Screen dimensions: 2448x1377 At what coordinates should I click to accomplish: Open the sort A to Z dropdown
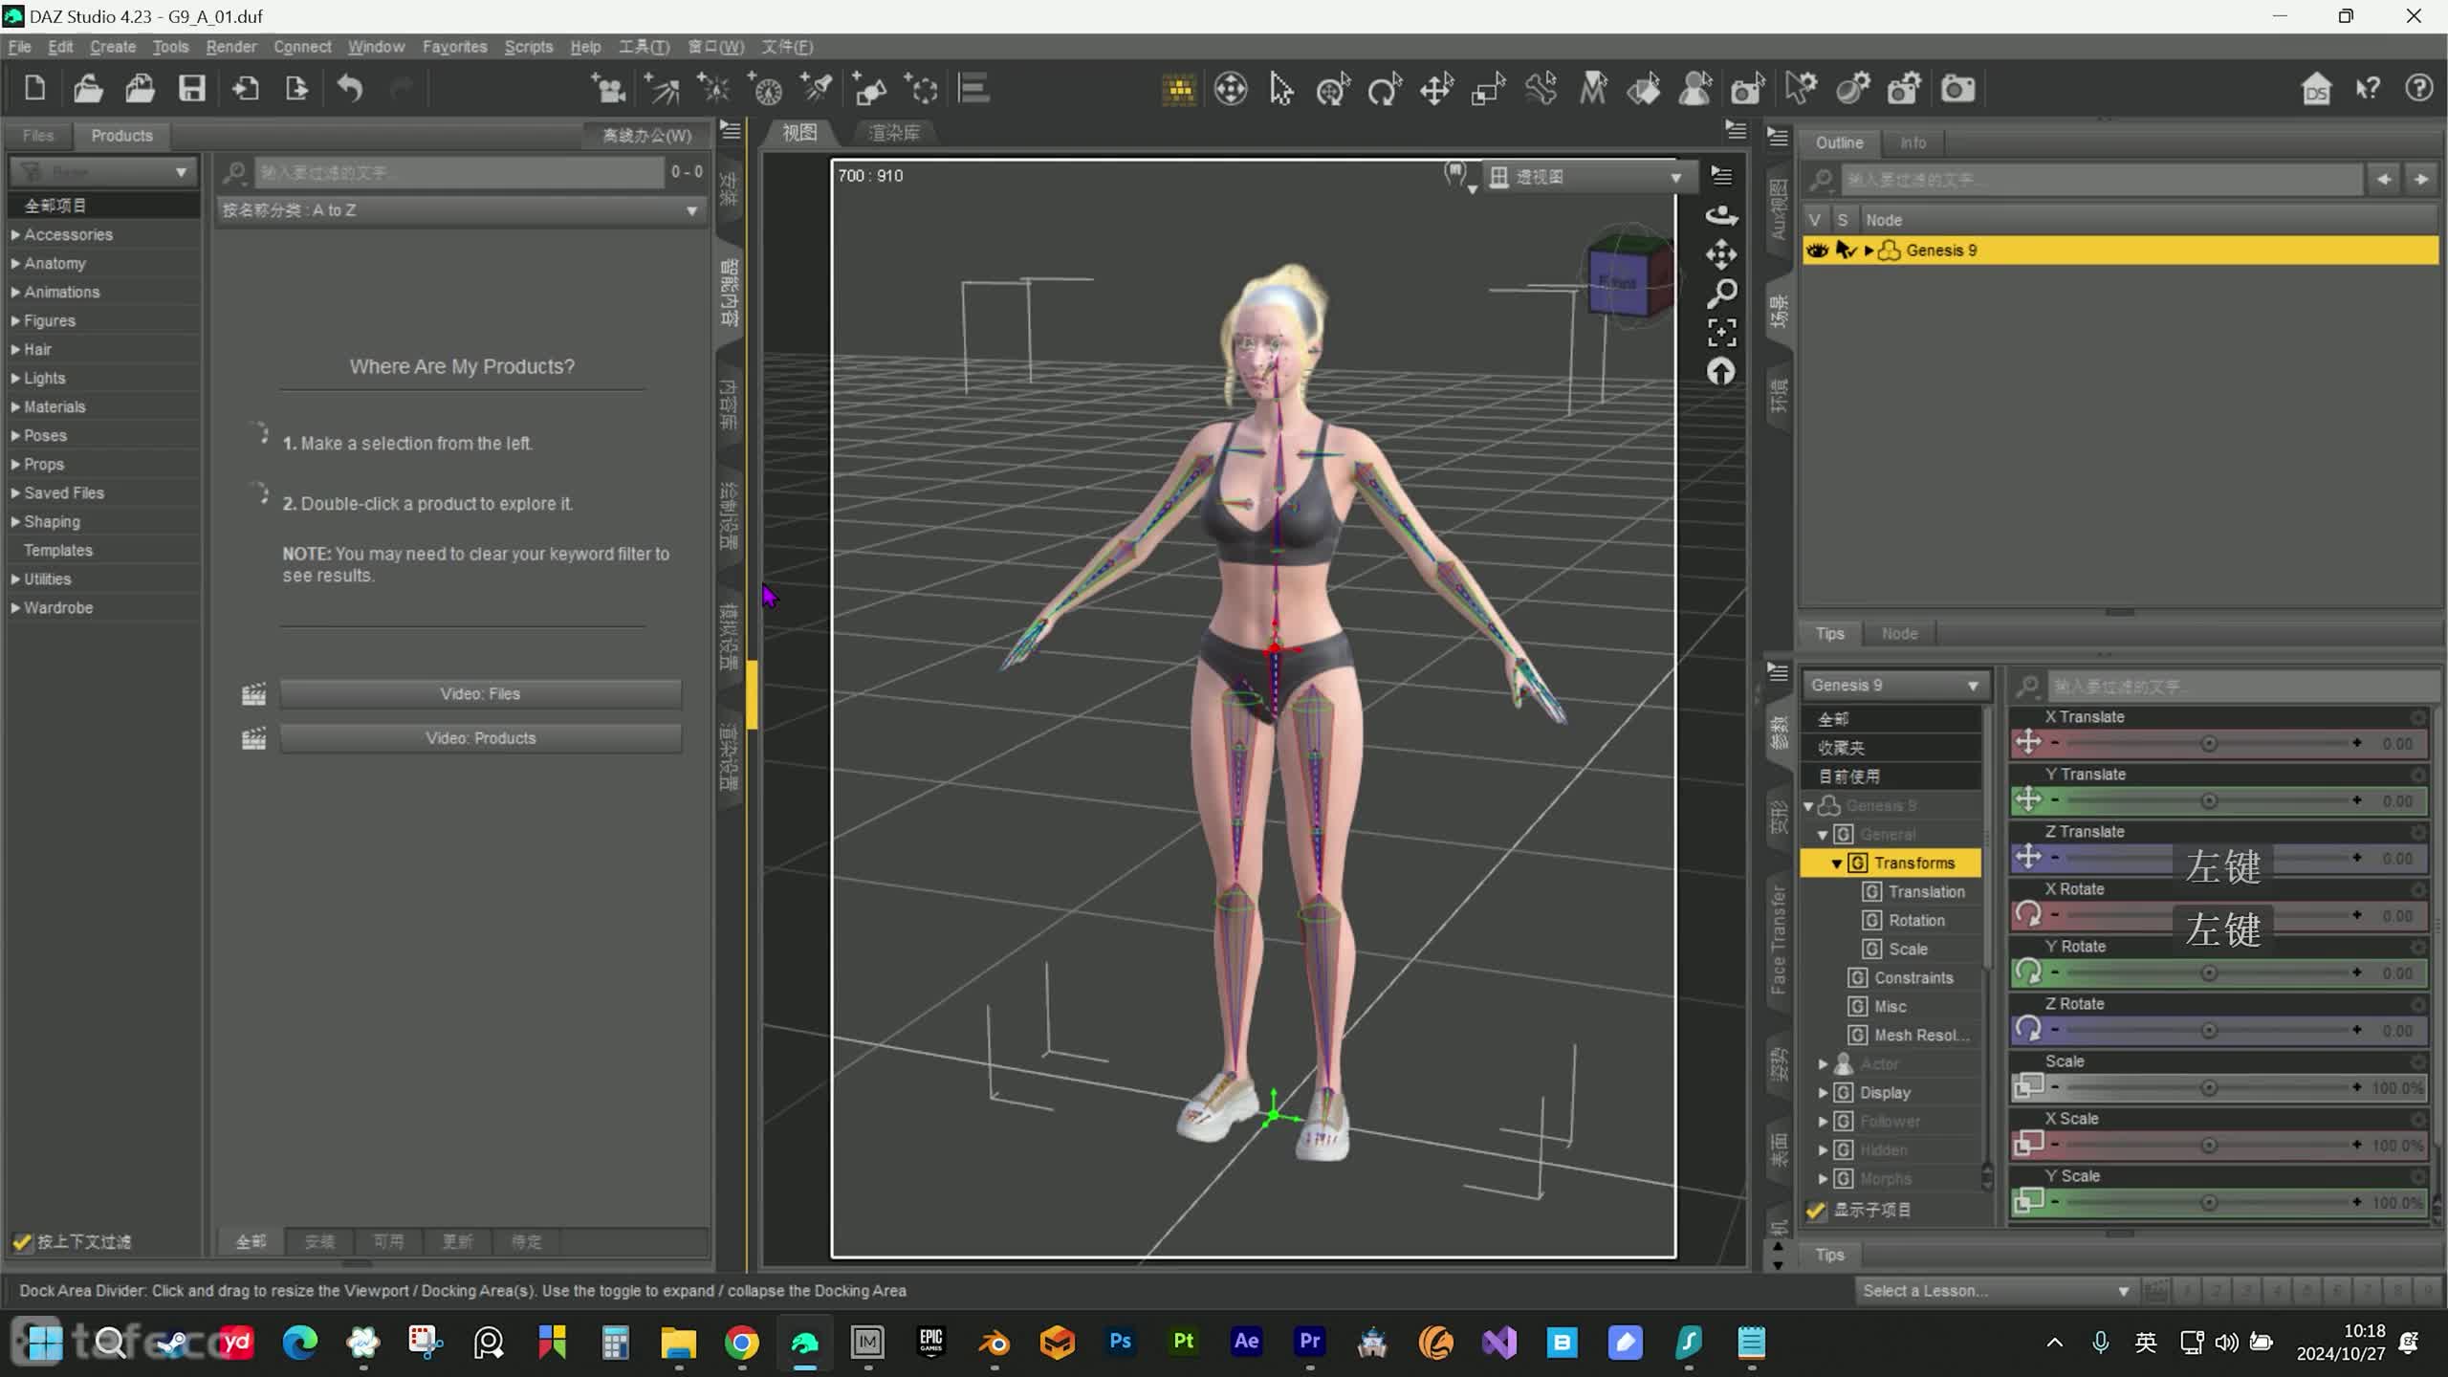point(460,210)
